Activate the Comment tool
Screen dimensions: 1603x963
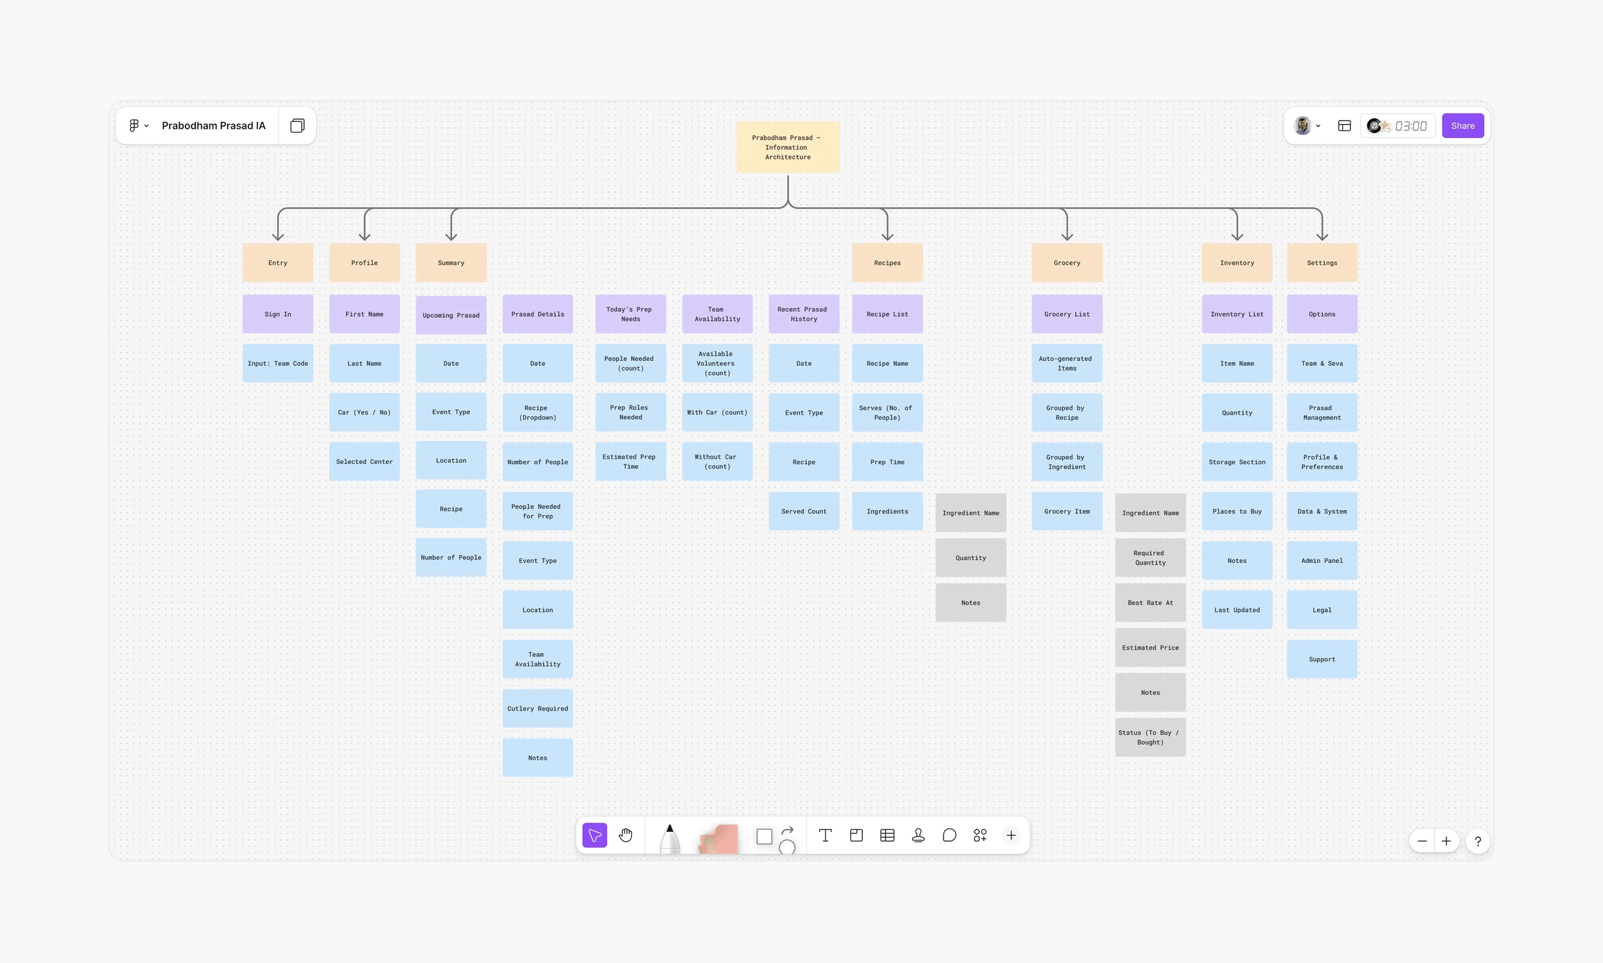(x=949, y=835)
